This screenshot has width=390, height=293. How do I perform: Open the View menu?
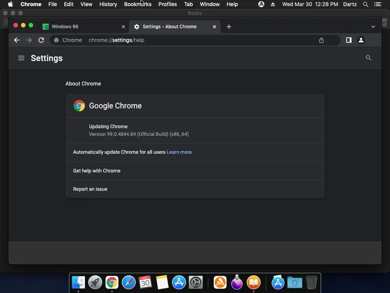click(x=86, y=4)
